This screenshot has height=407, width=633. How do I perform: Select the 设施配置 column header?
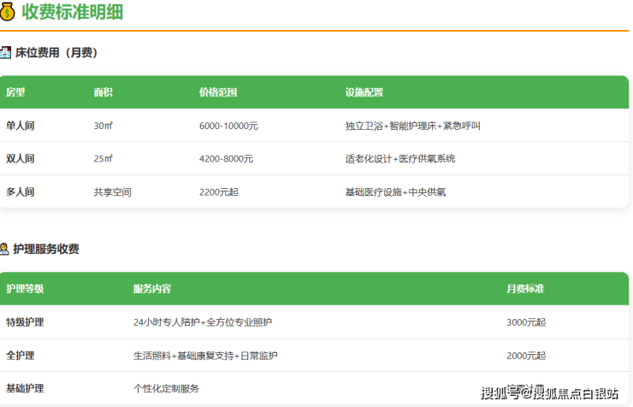coord(364,92)
